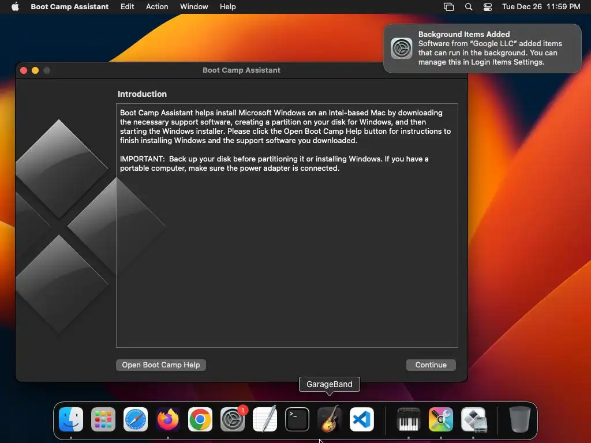
Task: Launch Firefox from the dock
Action: point(168,419)
